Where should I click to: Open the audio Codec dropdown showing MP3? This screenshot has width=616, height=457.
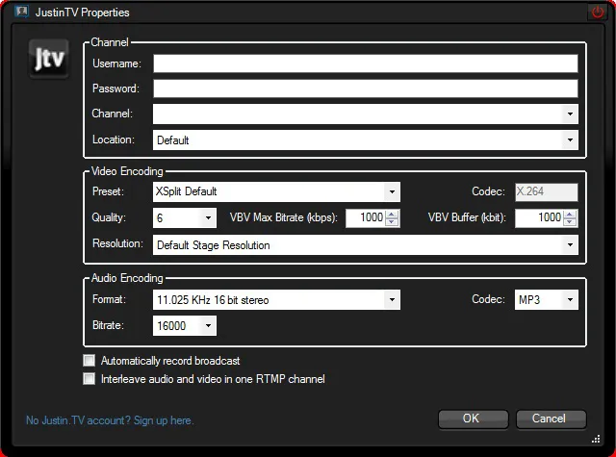pos(546,299)
